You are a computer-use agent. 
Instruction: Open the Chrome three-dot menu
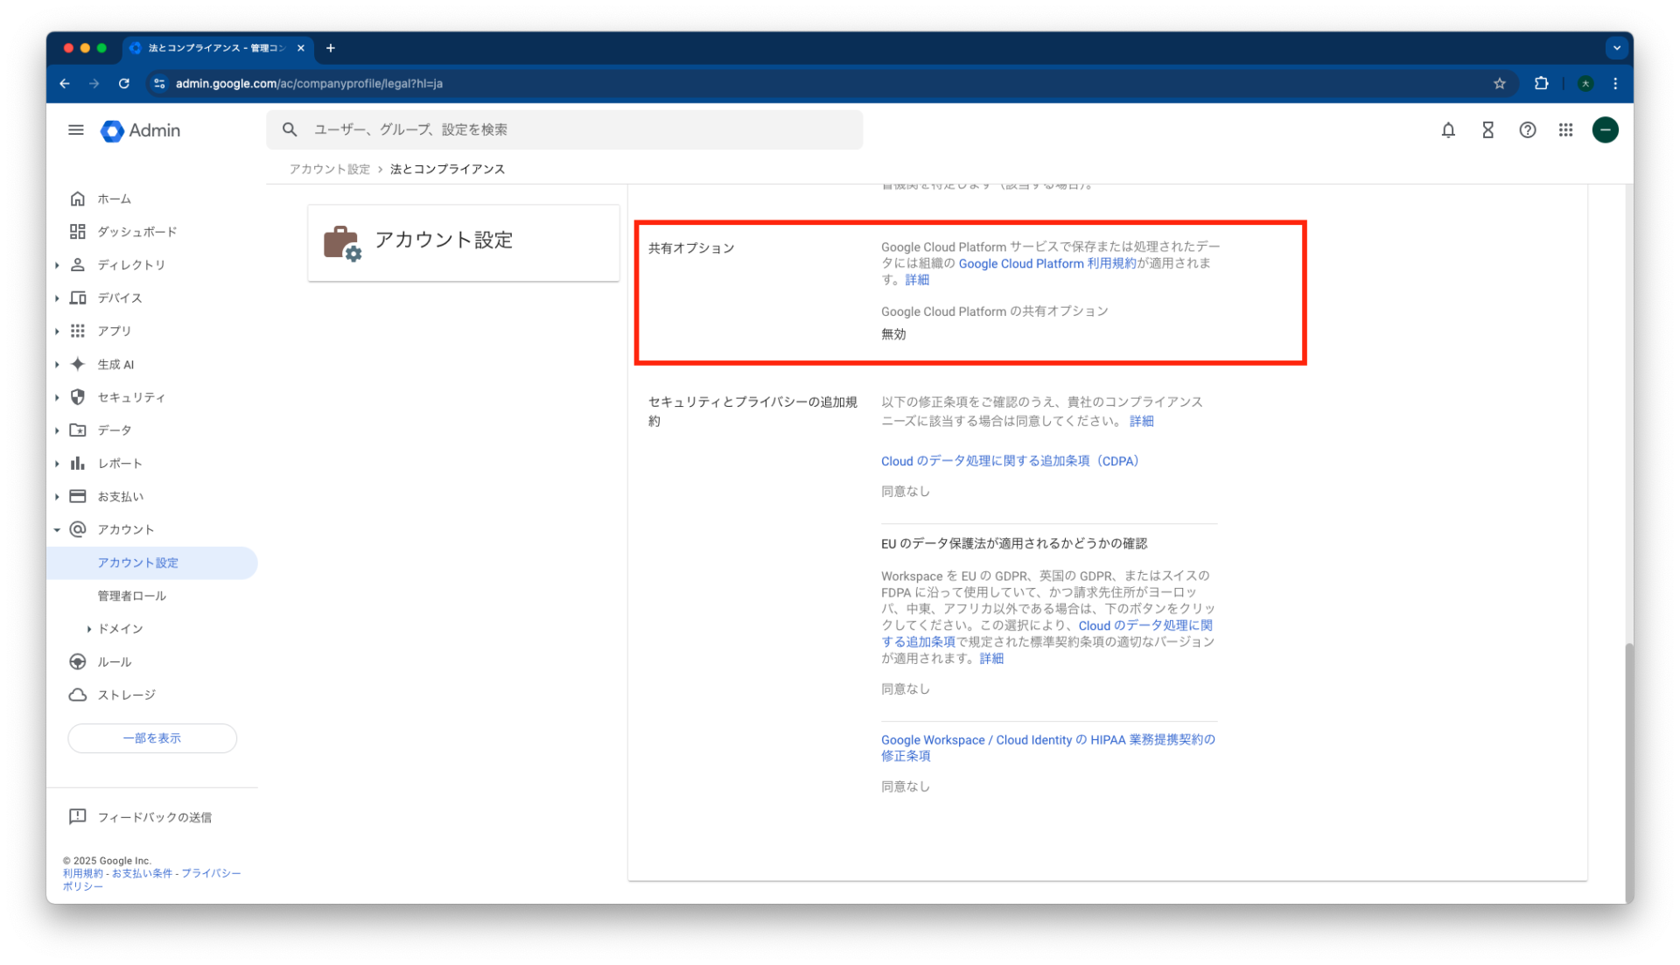point(1615,84)
